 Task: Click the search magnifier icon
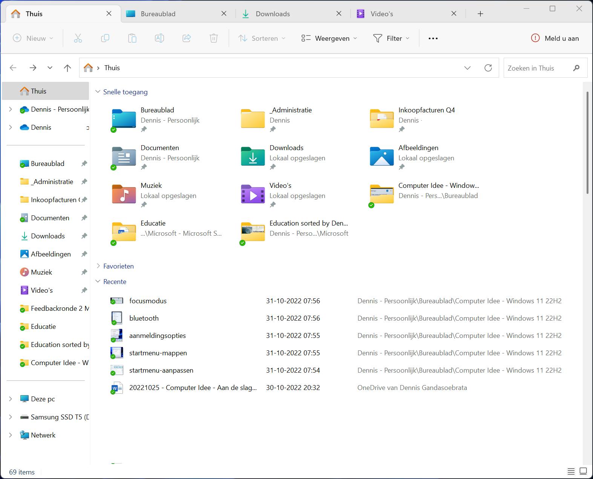click(x=576, y=68)
